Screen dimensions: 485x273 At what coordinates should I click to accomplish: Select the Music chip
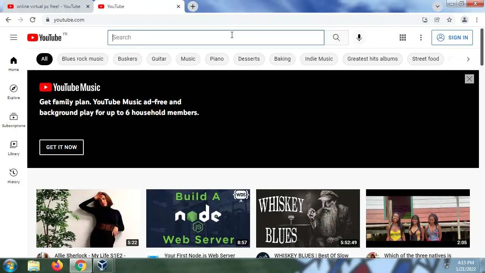(x=188, y=59)
